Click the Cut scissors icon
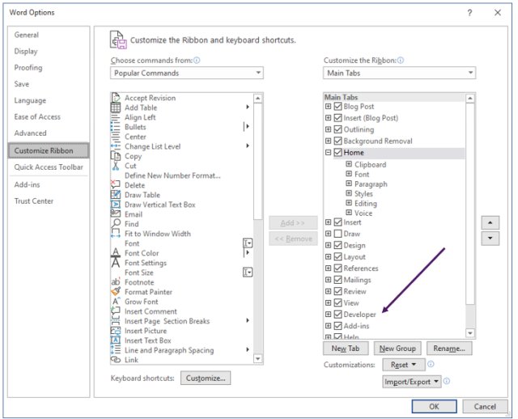This screenshot has height=419, width=518. coord(116,166)
